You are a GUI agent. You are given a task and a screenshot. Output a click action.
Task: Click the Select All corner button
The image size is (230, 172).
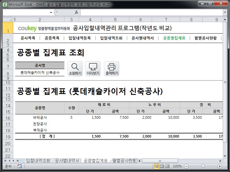8,19
